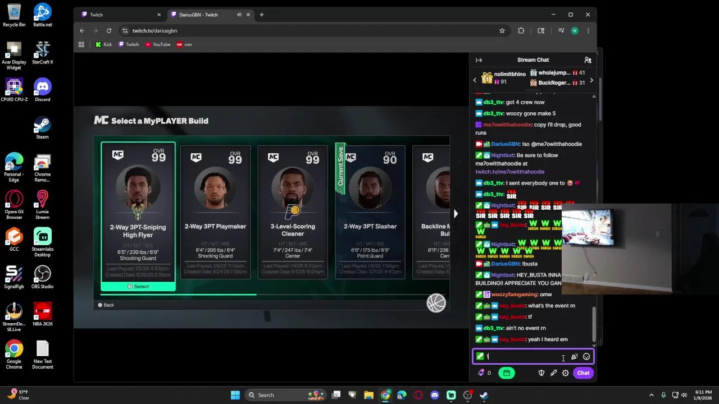Open the weather widget showing 37°F
719x404 pixels.
click(17, 395)
